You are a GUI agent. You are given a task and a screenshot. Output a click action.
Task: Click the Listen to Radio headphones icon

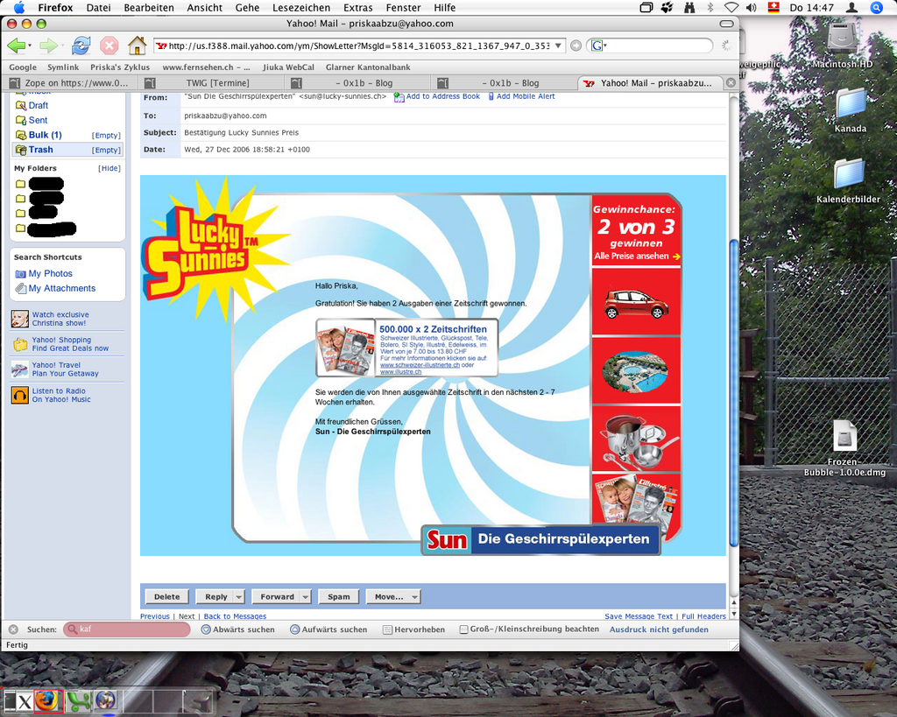[x=20, y=395]
